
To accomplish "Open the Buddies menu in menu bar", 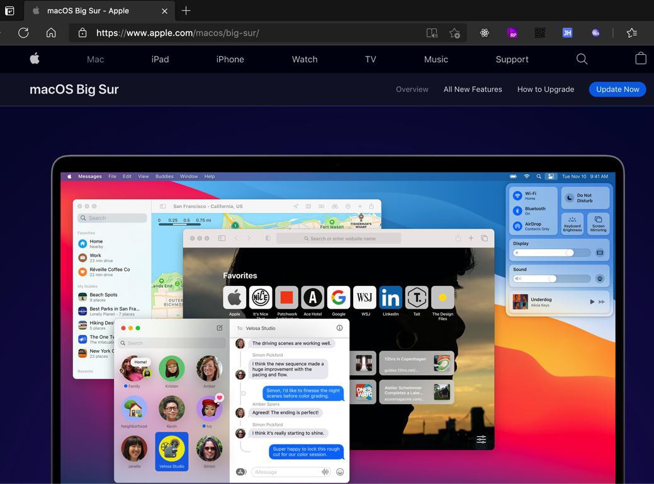I will 164,176.
